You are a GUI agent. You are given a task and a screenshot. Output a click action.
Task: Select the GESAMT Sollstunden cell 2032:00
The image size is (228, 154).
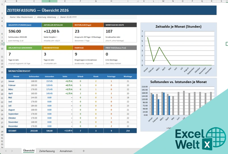click(34, 131)
